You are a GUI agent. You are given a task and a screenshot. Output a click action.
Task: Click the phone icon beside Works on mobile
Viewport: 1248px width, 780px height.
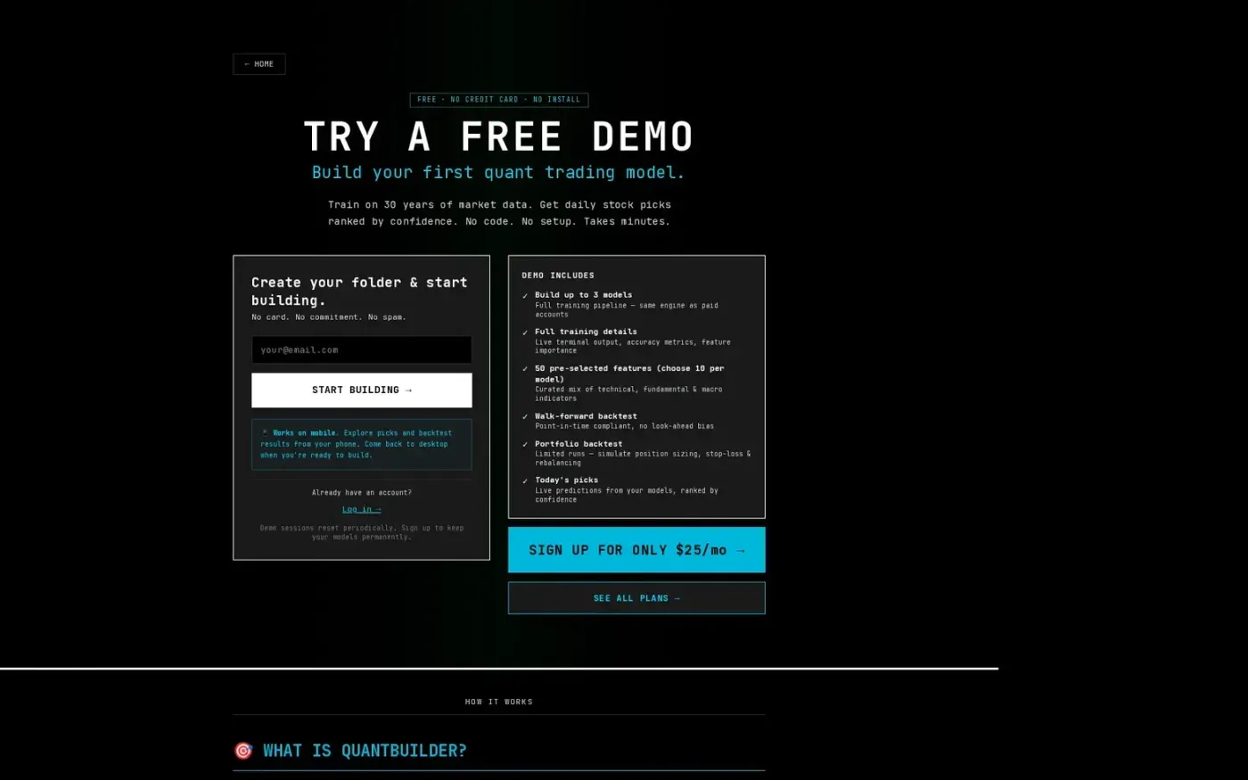265,432
